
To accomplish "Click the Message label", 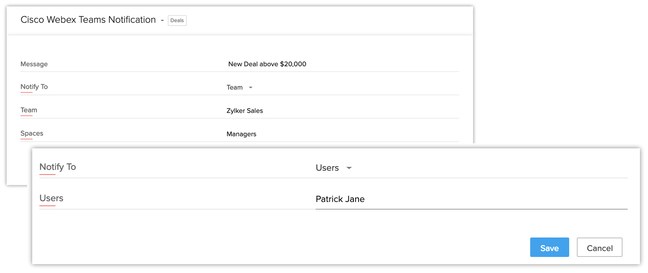I will pos(34,64).
